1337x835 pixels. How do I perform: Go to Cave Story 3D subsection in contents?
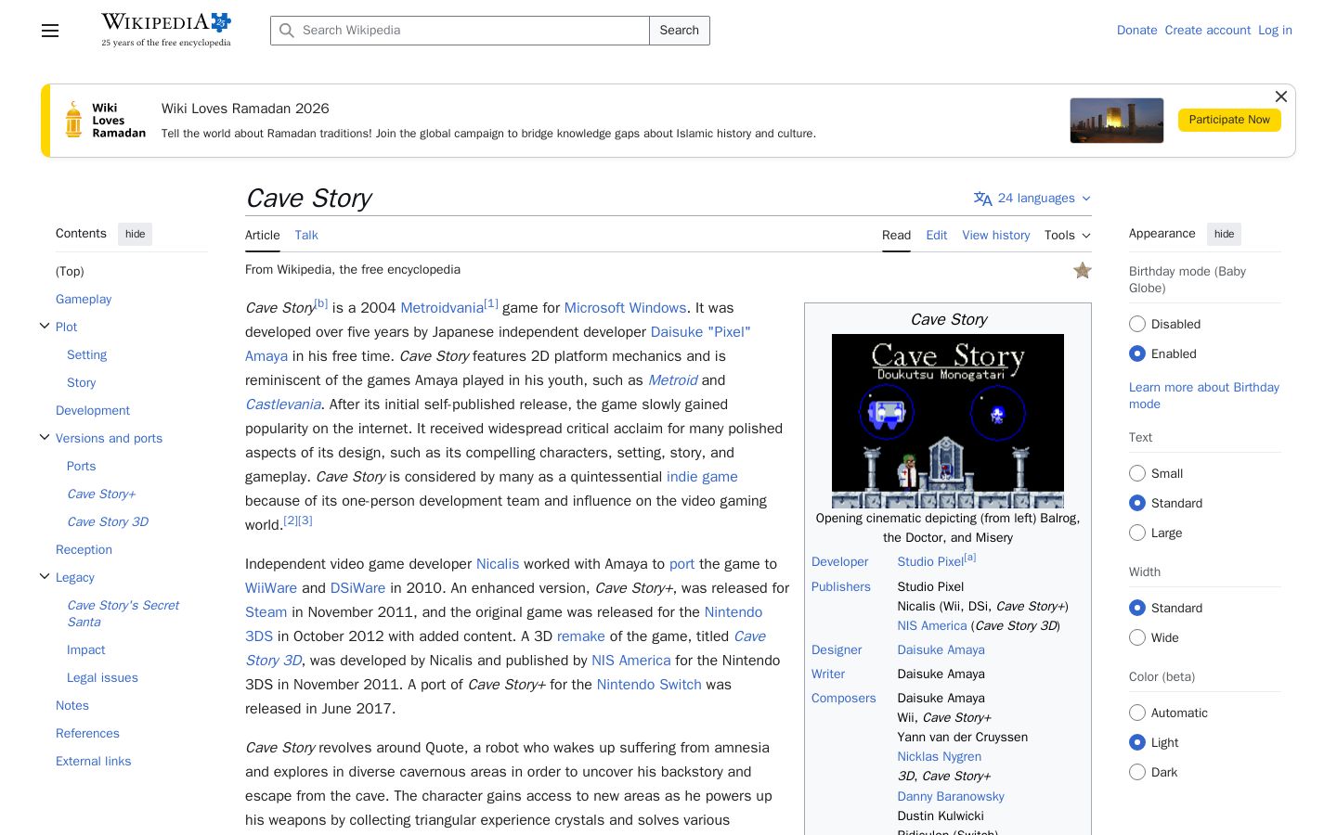tap(108, 521)
